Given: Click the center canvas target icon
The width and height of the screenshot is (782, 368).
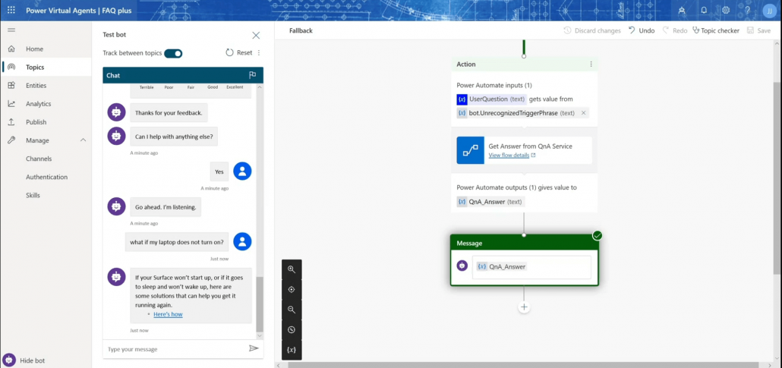Looking at the screenshot, I should pyautogui.click(x=292, y=290).
